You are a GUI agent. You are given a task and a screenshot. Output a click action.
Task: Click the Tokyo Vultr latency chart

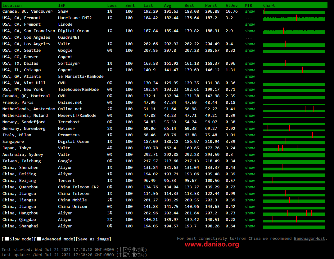pos(294,148)
